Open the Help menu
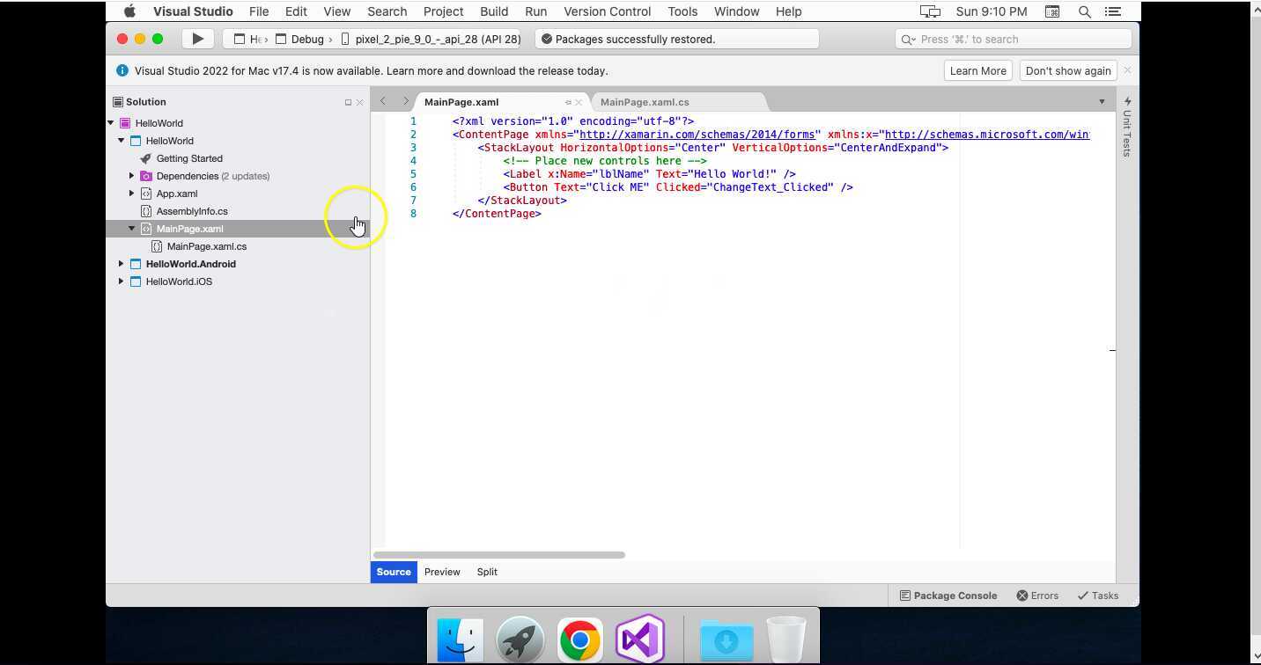 (788, 11)
